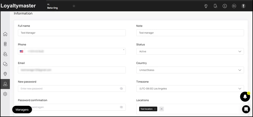The width and height of the screenshot is (253, 117).
Task: Show the New password text
Action: pos(121,89)
